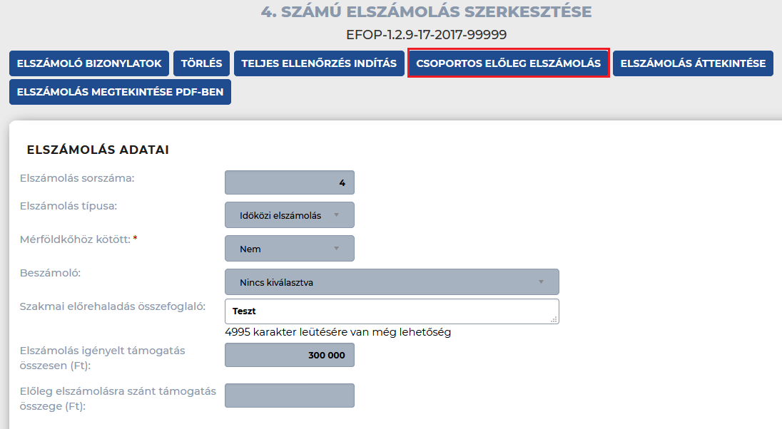Open Elszámolás áttekintése
Screen dimensions: 782x429
[694, 63]
